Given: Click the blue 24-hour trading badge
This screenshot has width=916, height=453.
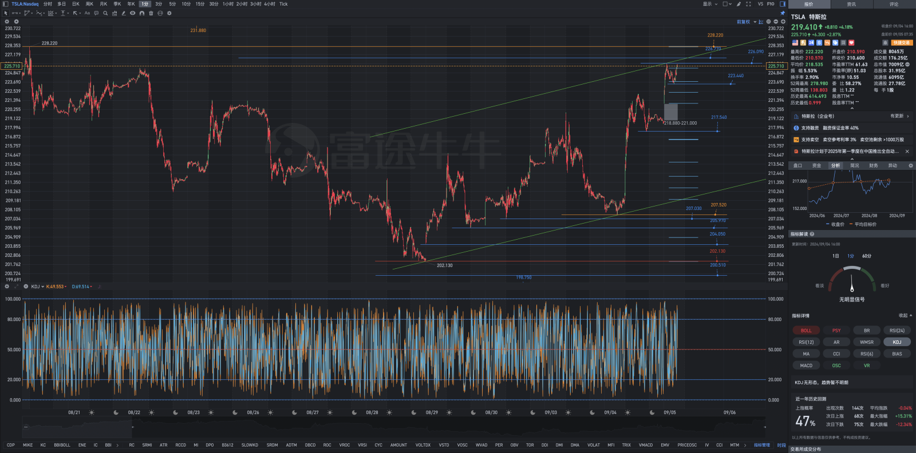Looking at the screenshot, I should [811, 43].
